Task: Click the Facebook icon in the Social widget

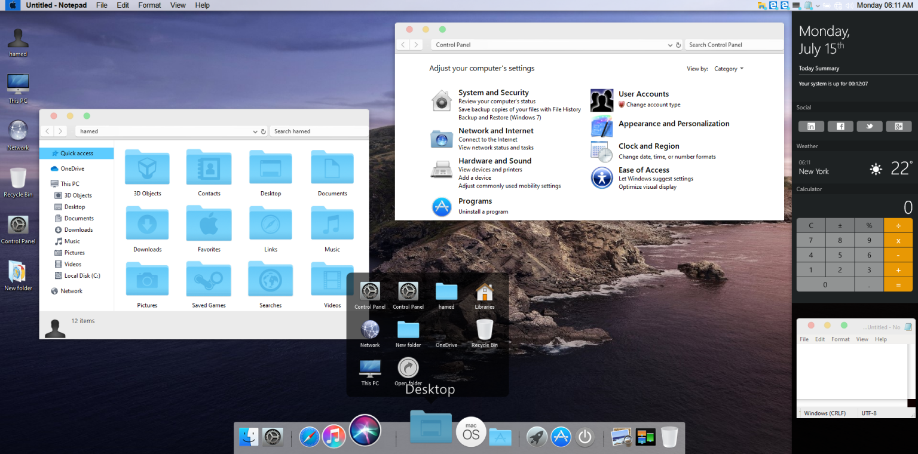Action: pyautogui.click(x=840, y=126)
